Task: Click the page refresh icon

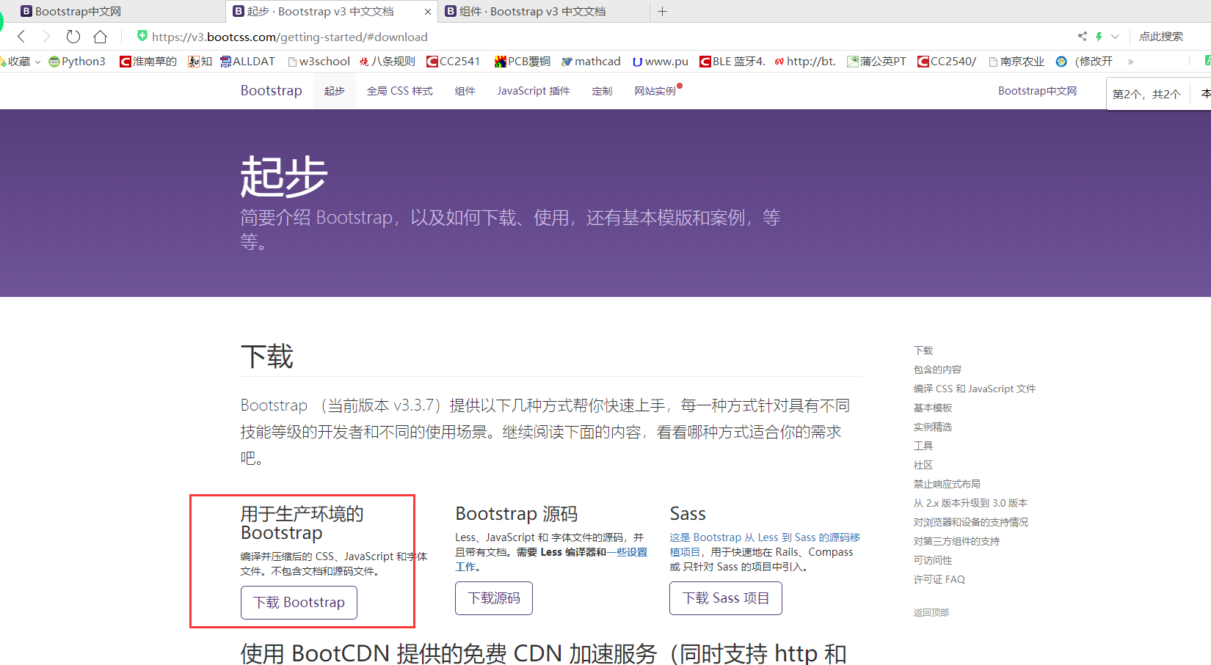Action: pos(73,36)
